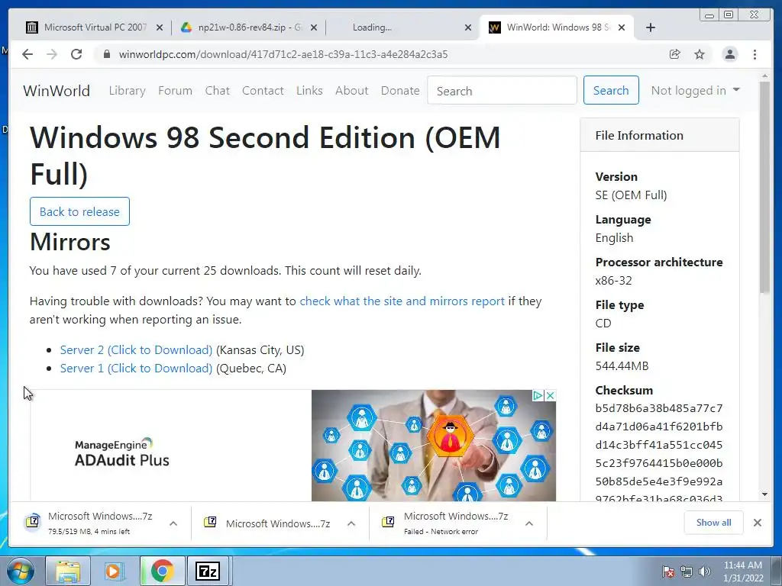Open the Contact nav link
Viewport: 782px width, 586px height.
(x=263, y=91)
